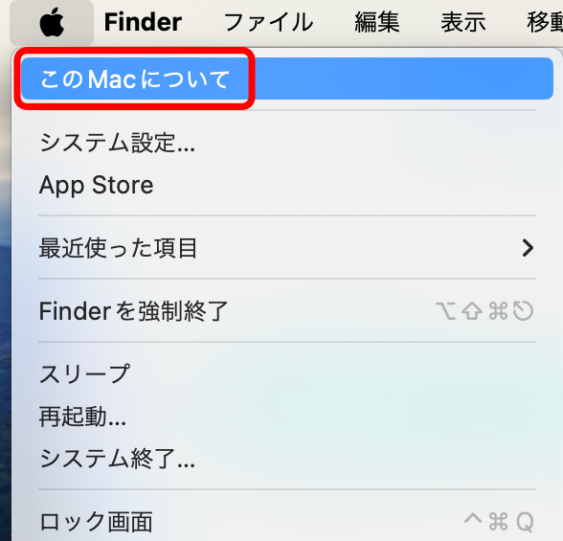Open the 表示 menu

coord(463,22)
